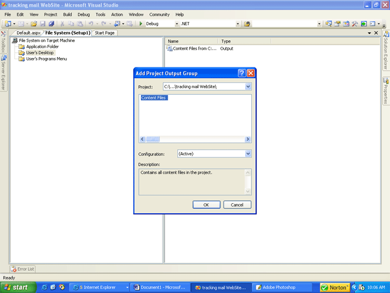
Task: Open Toolbox hammer-wrench toolbar icon
Action: pyautogui.click(x=355, y=23)
